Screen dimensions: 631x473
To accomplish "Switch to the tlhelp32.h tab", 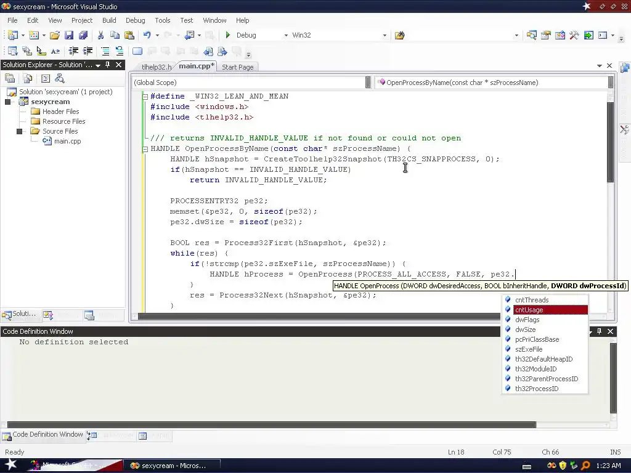I will tap(157, 67).
